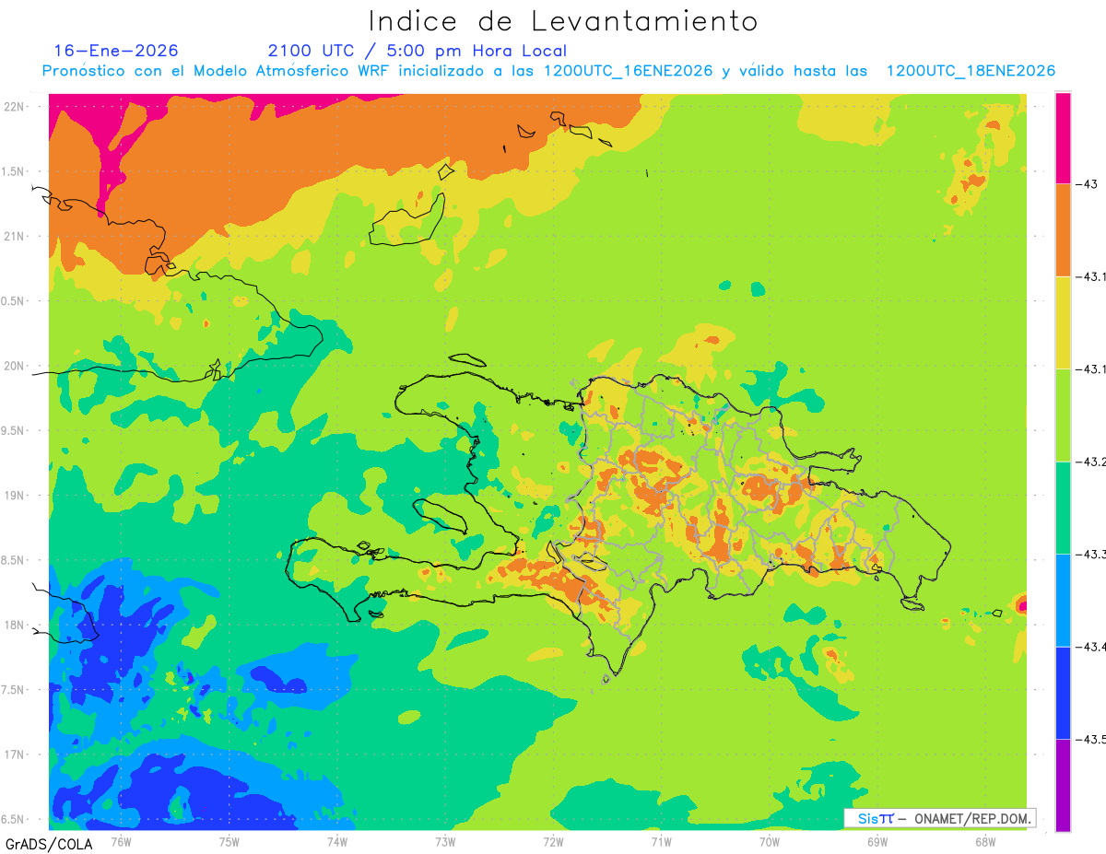Click the legend value "-43.3"

1092,554
